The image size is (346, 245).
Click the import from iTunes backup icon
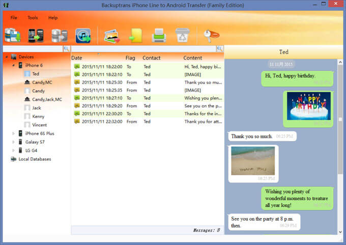[x=83, y=36]
